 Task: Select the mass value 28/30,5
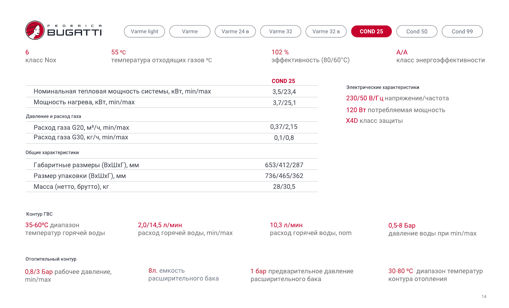(x=284, y=187)
